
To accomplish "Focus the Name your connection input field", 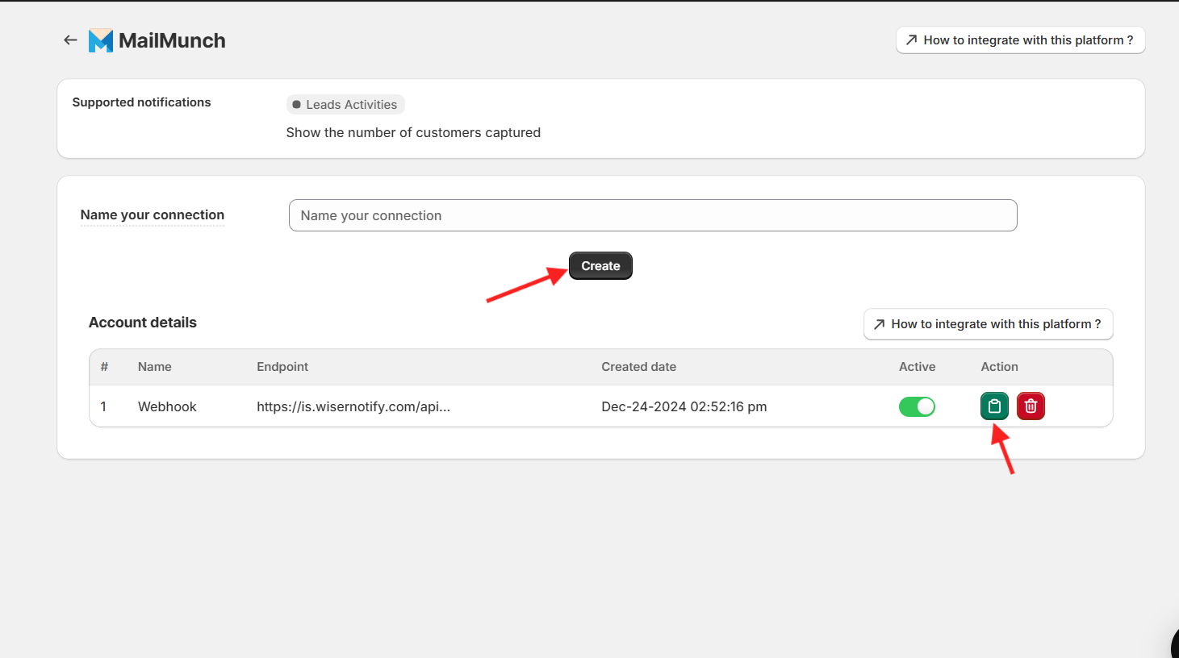I will click(x=653, y=215).
